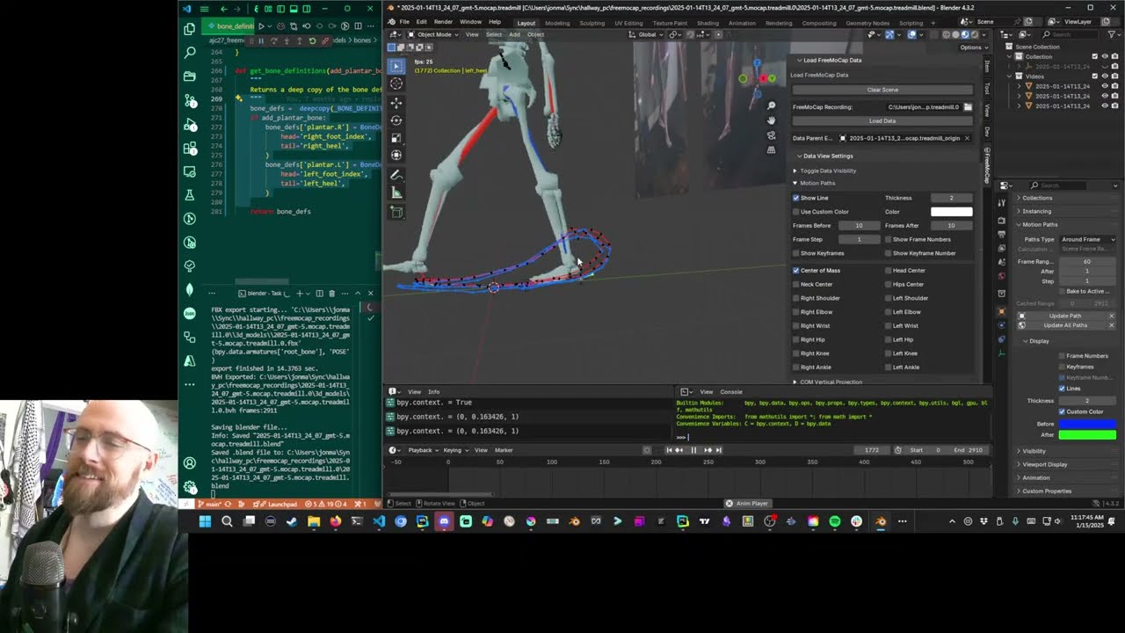Screen dimensions: 1125x633
Task: Collapse the Data View Settings panel
Action: (x=824, y=156)
